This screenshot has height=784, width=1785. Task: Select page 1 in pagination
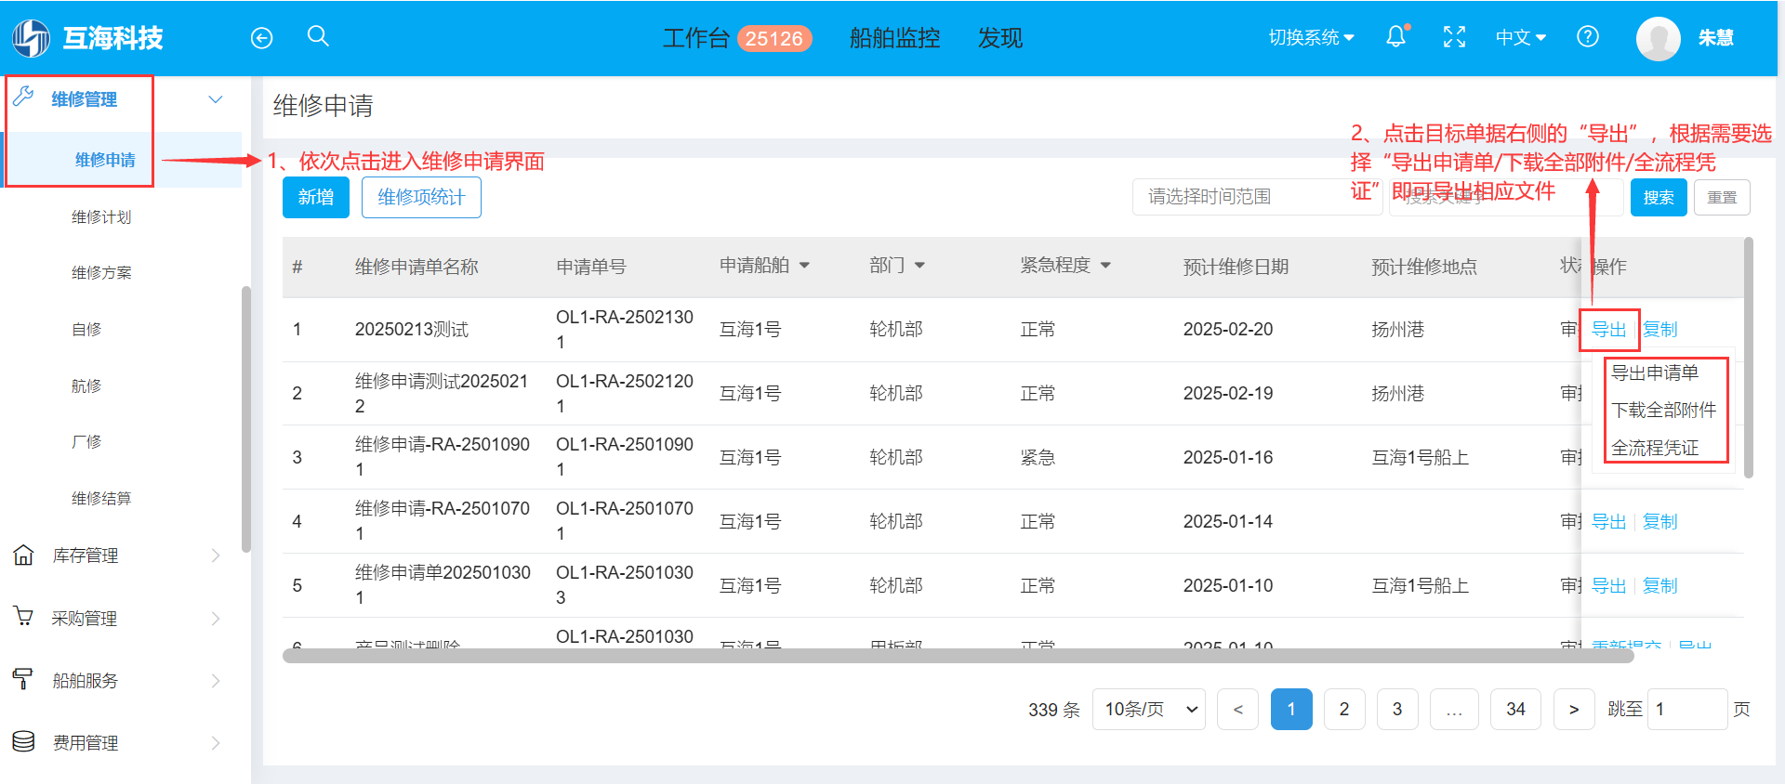pos(1291,710)
